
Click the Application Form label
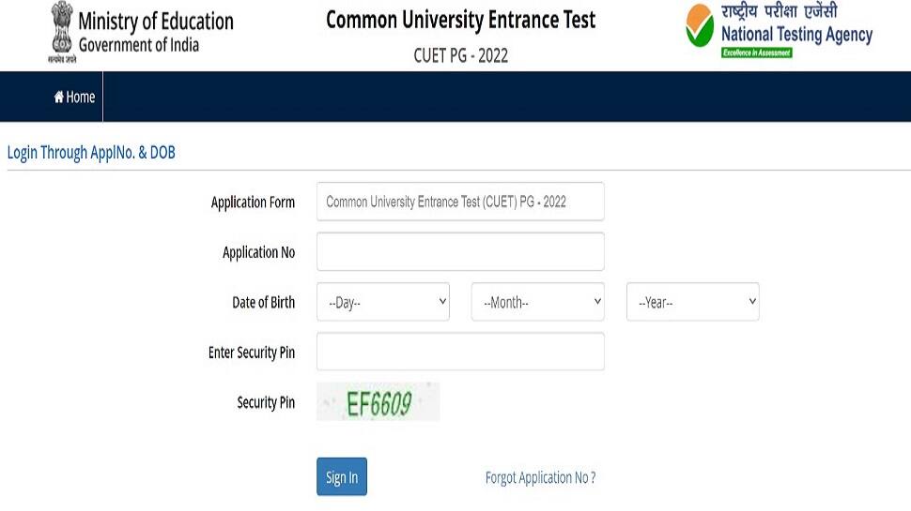[x=253, y=202]
